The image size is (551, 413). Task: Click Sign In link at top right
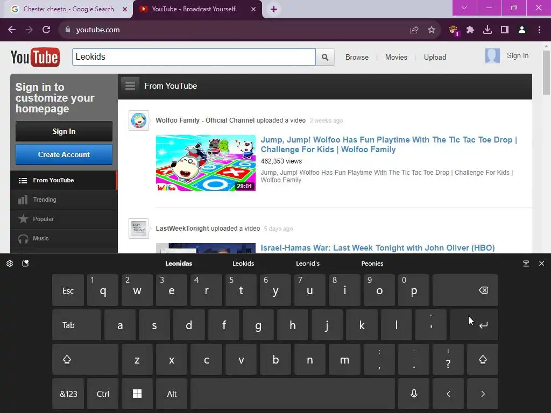[x=517, y=56]
